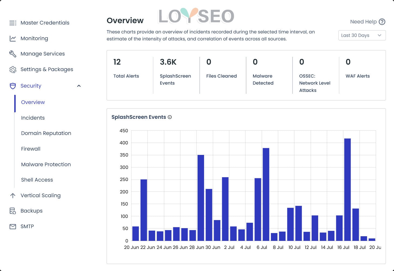The image size is (394, 271).
Task: Click the Manage Services wrench icon
Action: 13,54
